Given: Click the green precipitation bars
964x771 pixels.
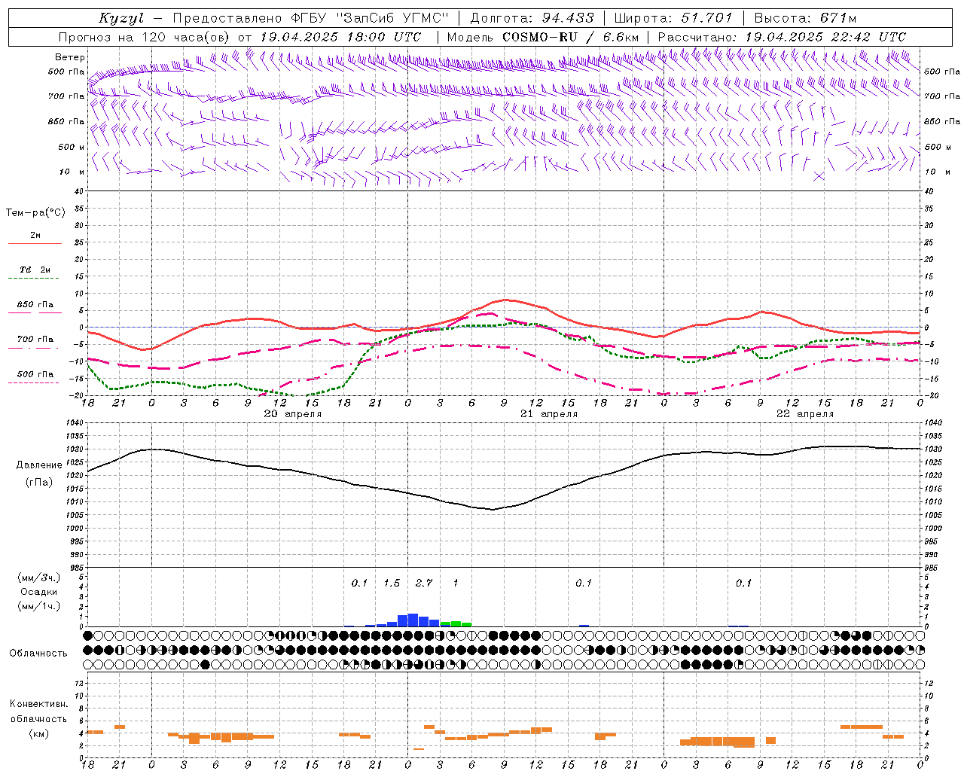Looking at the screenshot, I should pyautogui.click(x=456, y=623).
